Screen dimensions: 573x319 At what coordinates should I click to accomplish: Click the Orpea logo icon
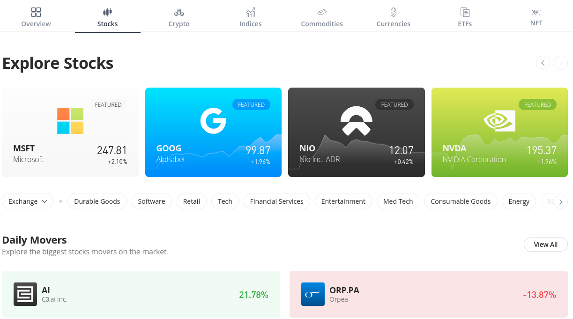pyautogui.click(x=313, y=294)
